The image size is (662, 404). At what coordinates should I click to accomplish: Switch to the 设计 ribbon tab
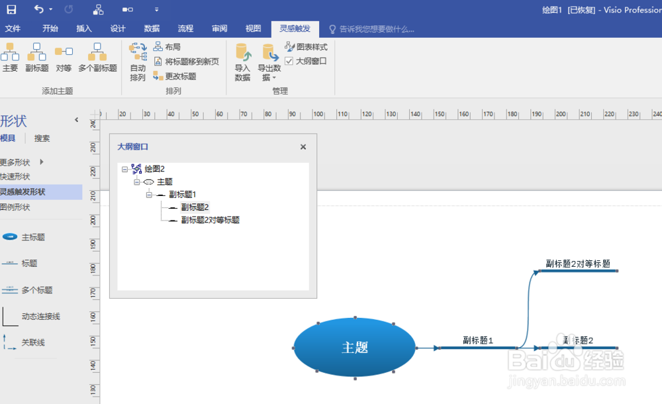coord(118,28)
